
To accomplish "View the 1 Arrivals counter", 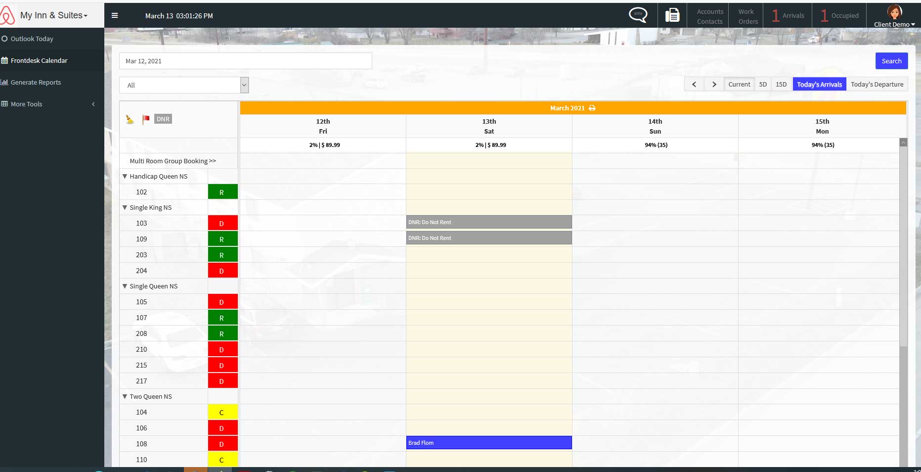I will [788, 15].
